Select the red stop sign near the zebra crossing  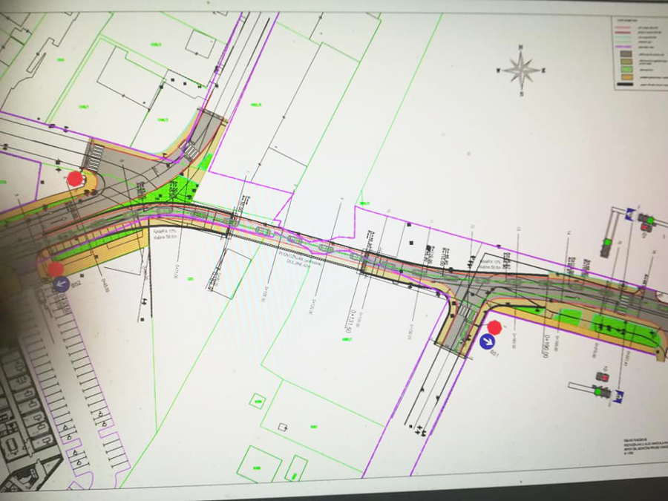click(75, 178)
